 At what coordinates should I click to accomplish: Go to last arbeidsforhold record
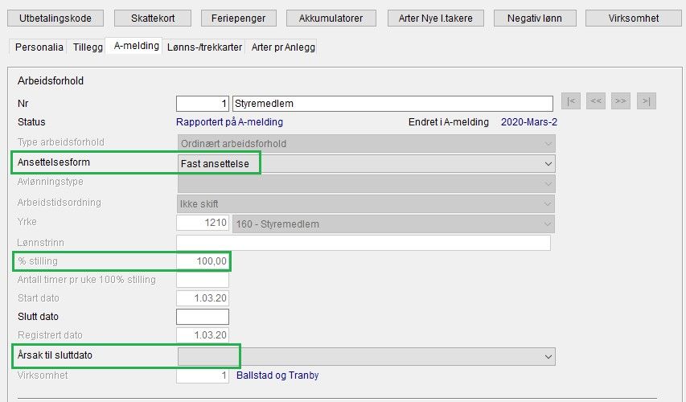[x=646, y=101]
